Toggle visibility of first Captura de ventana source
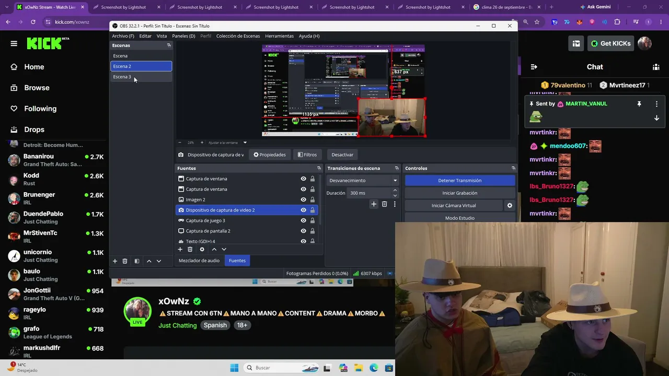Viewport: 669px width, 376px height. tap(303, 179)
